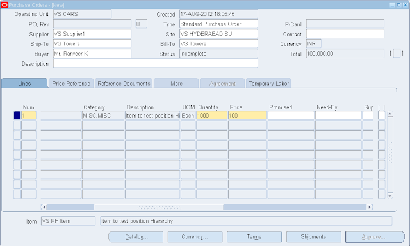Click the descriptive flexfield box of line 1
Viewport: 410px width, 246px height.
[382, 115]
